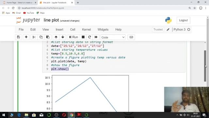Save notebook with the floppy disk icon

coord(18,37)
